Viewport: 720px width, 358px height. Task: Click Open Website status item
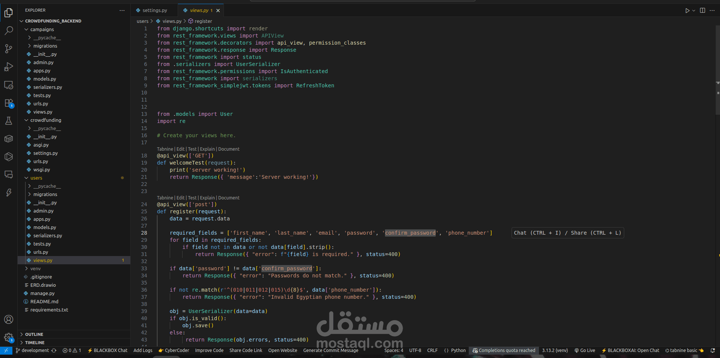pos(282,351)
